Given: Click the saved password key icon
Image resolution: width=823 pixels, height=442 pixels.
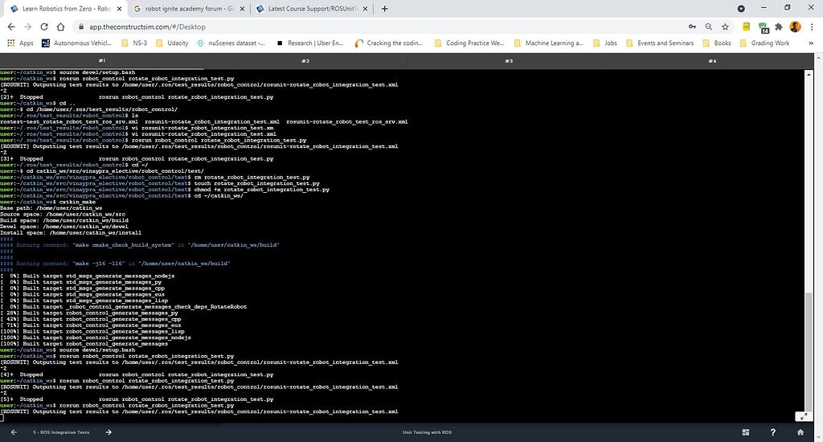Looking at the screenshot, I should (x=692, y=27).
